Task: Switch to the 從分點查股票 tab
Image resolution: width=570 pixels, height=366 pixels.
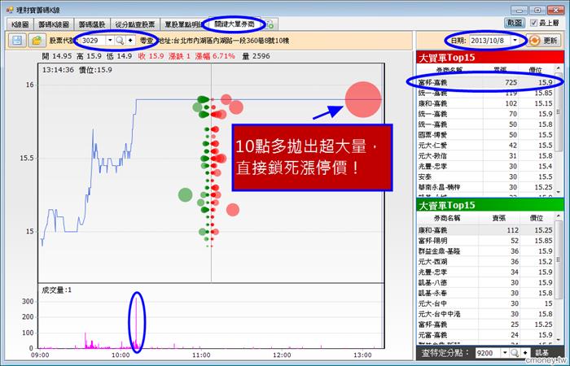Action: pos(135,24)
